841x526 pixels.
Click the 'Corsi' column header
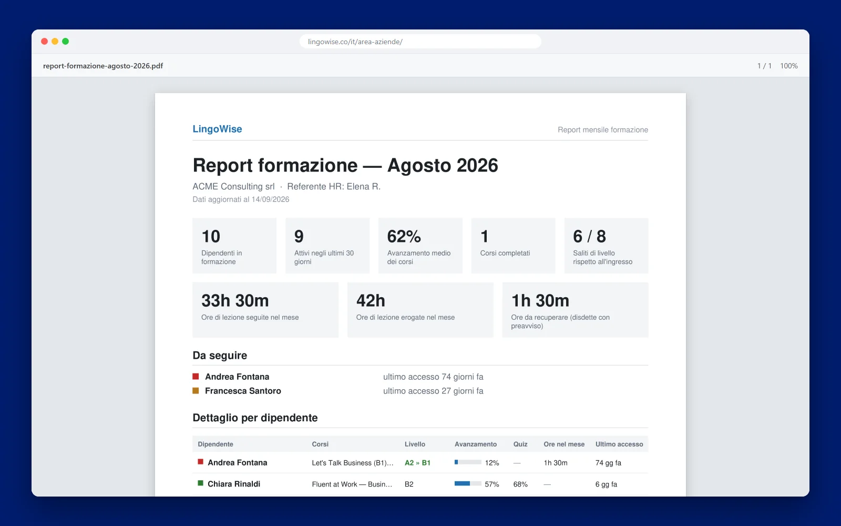pos(320,444)
